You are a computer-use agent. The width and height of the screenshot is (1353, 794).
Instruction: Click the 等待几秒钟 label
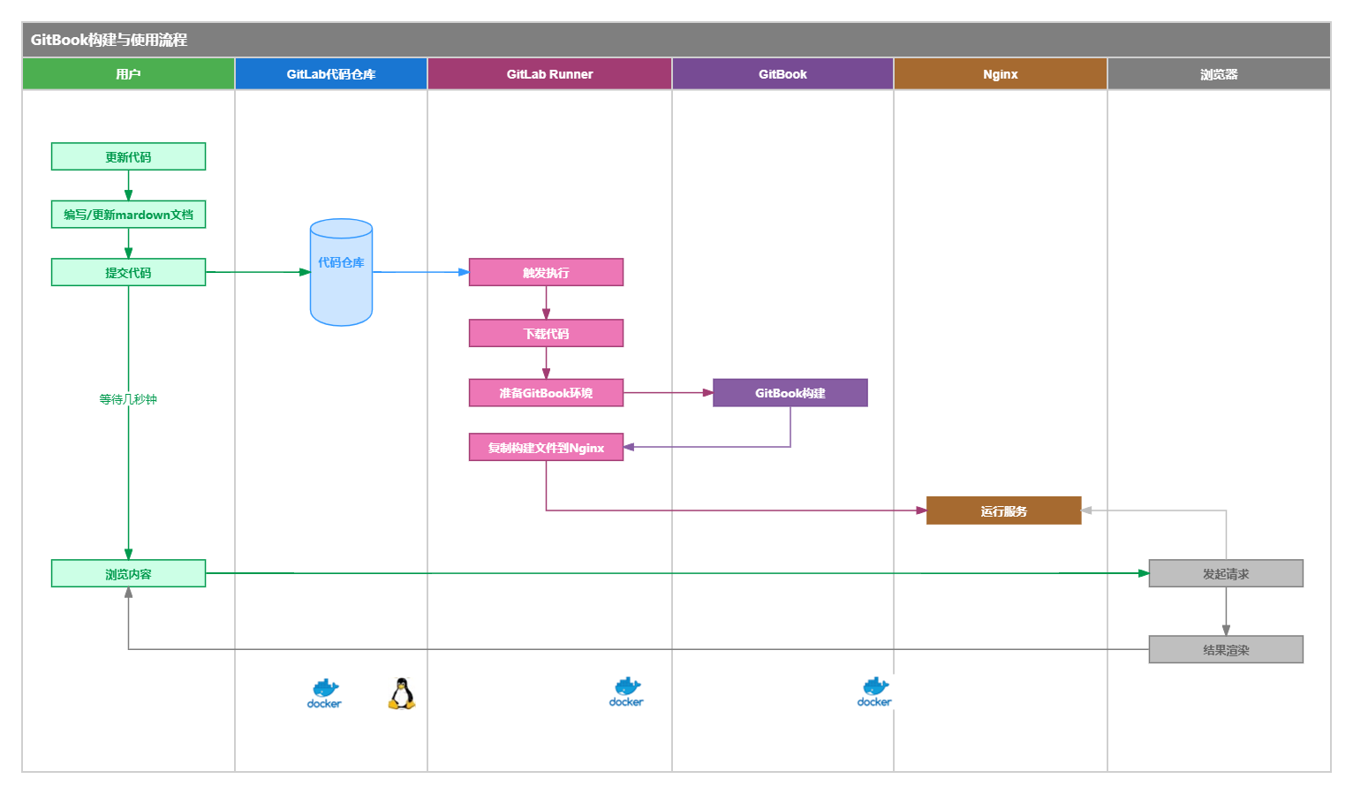(128, 399)
